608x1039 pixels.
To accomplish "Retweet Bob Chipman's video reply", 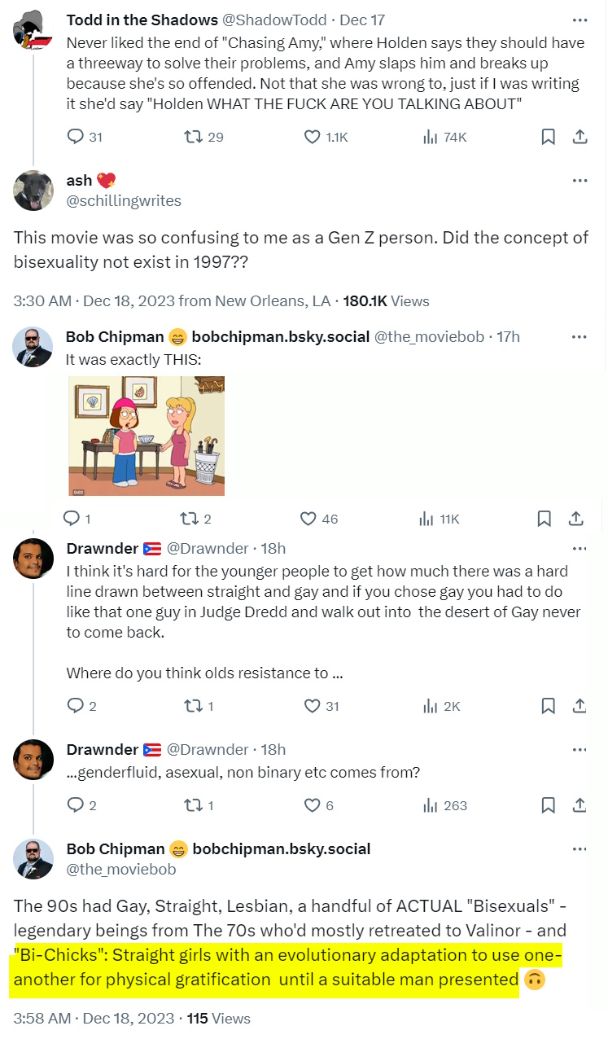I will pyautogui.click(x=189, y=519).
